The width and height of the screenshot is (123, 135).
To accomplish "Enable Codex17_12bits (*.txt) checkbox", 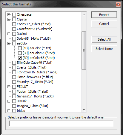I will [14, 24].
